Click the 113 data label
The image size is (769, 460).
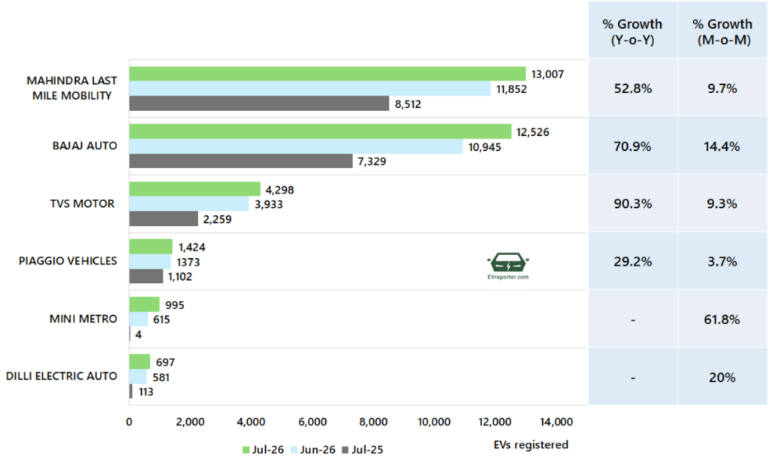click(x=146, y=392)
